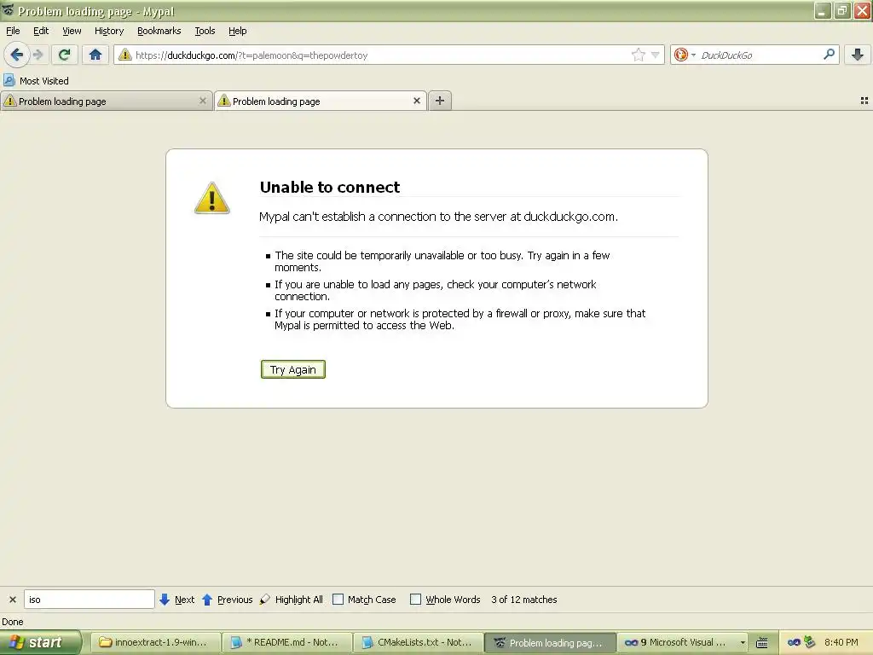Open the Microsoft Visual grouped taskbar button
This screenshot has width=873, height=655.
(681, 642)
